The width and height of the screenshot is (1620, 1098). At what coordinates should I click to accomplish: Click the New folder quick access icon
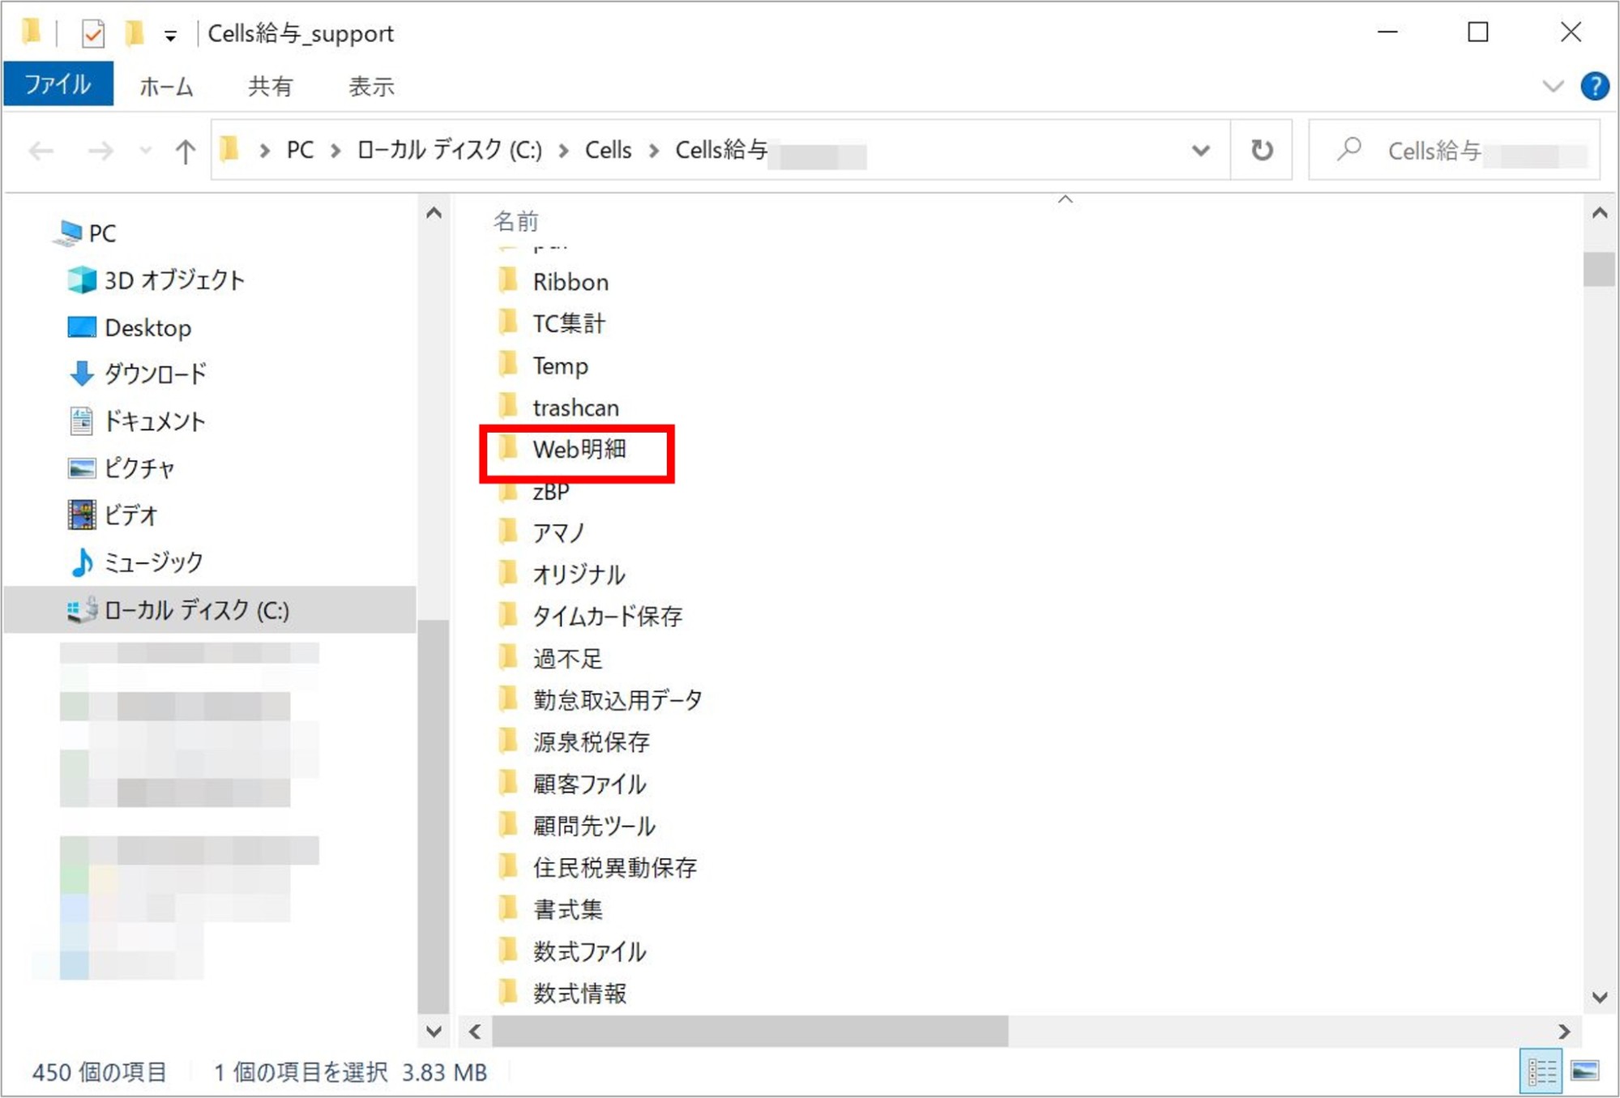tap(135, 33)
